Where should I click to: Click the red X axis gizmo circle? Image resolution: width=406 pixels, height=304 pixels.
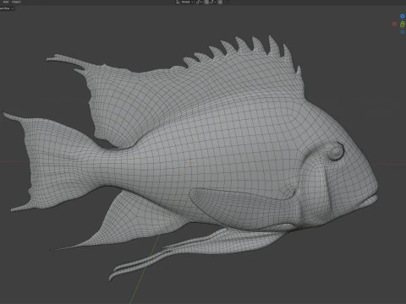394,24
